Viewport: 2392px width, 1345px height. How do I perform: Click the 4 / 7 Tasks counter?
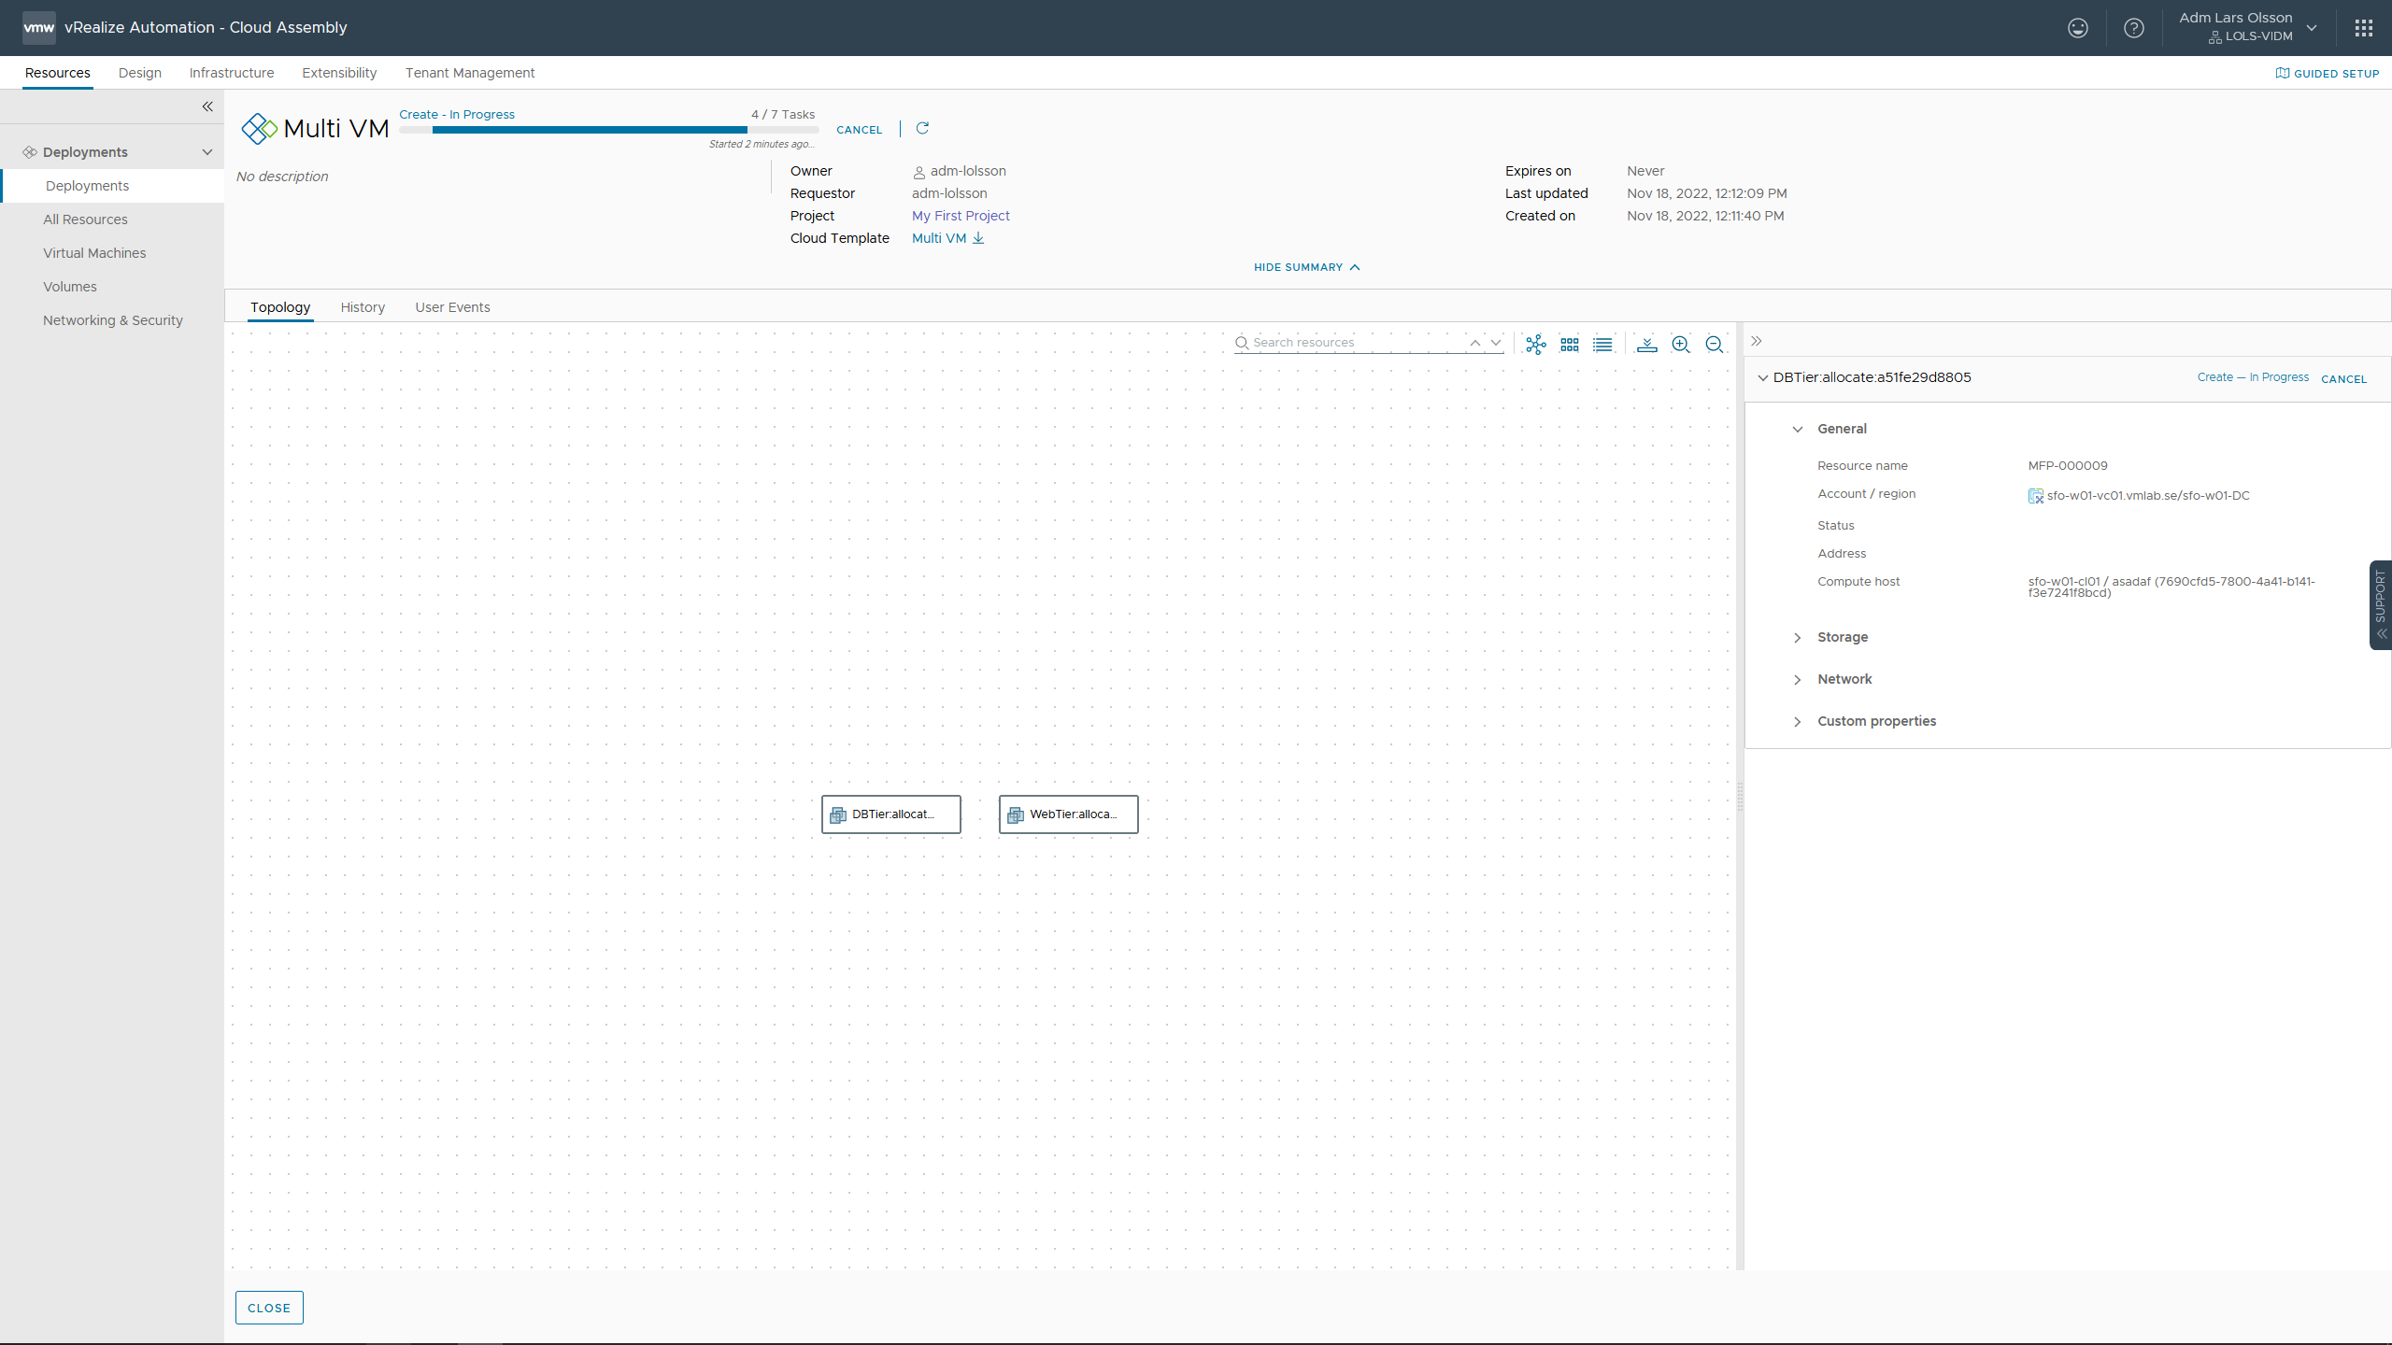point(783,115)
